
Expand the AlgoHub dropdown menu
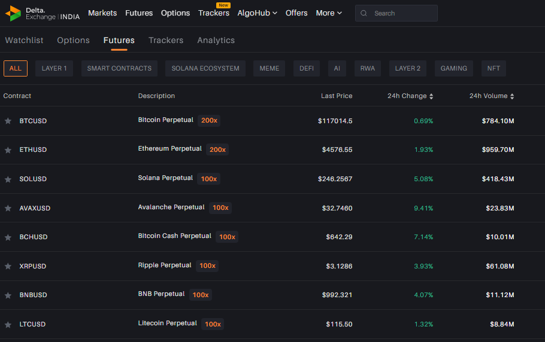(x=257, y=13)
